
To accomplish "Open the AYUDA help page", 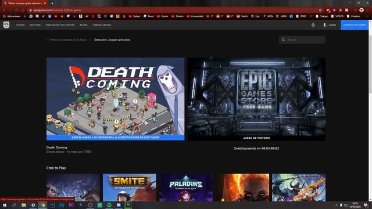I will [x=84, y=25].
